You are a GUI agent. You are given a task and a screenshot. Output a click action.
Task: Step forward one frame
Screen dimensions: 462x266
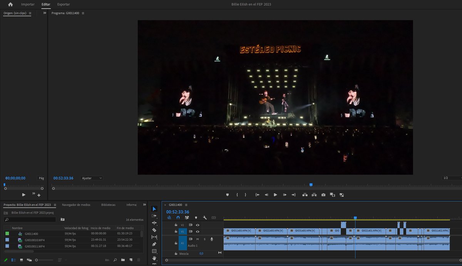[285, 195]
